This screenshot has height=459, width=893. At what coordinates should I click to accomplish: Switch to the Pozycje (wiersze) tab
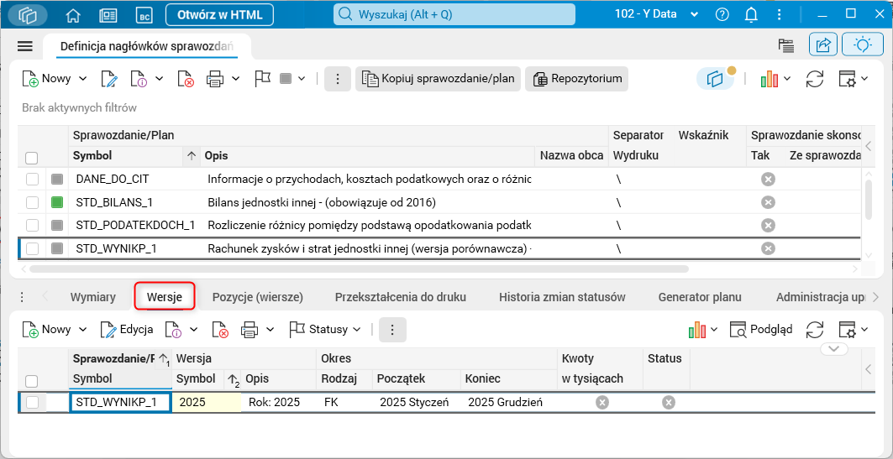point(257,297)
